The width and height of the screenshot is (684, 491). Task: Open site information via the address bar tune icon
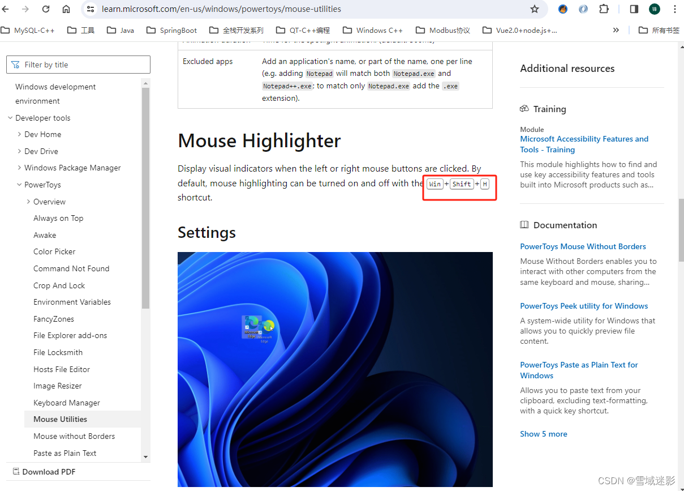point(90,9)
